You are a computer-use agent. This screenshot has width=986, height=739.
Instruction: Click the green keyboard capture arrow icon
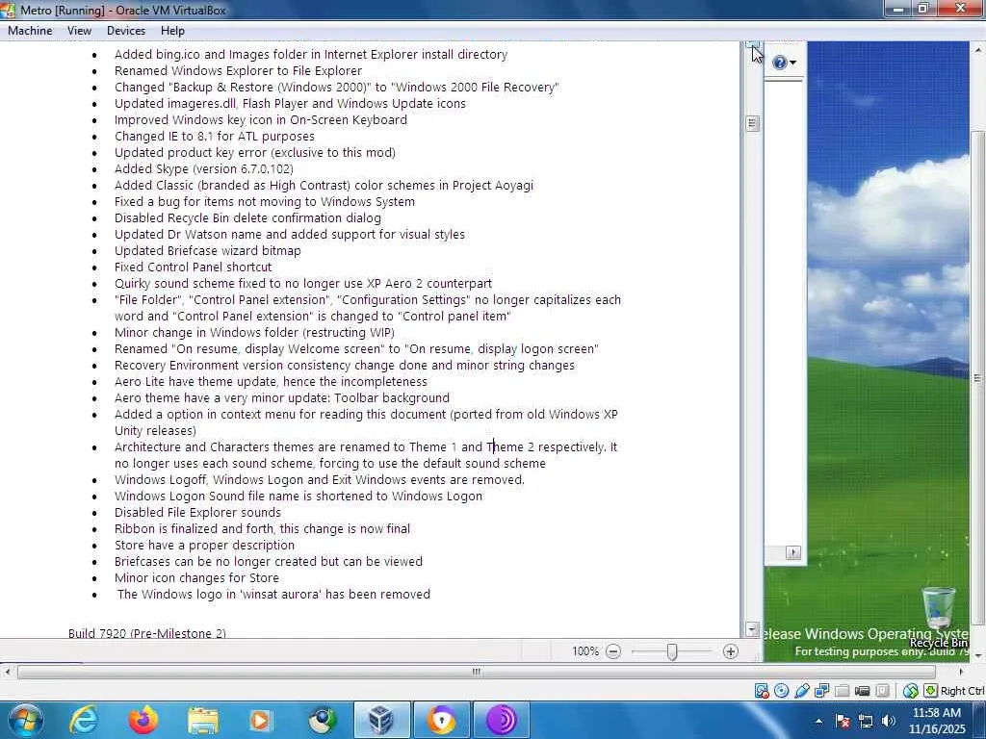931,691
